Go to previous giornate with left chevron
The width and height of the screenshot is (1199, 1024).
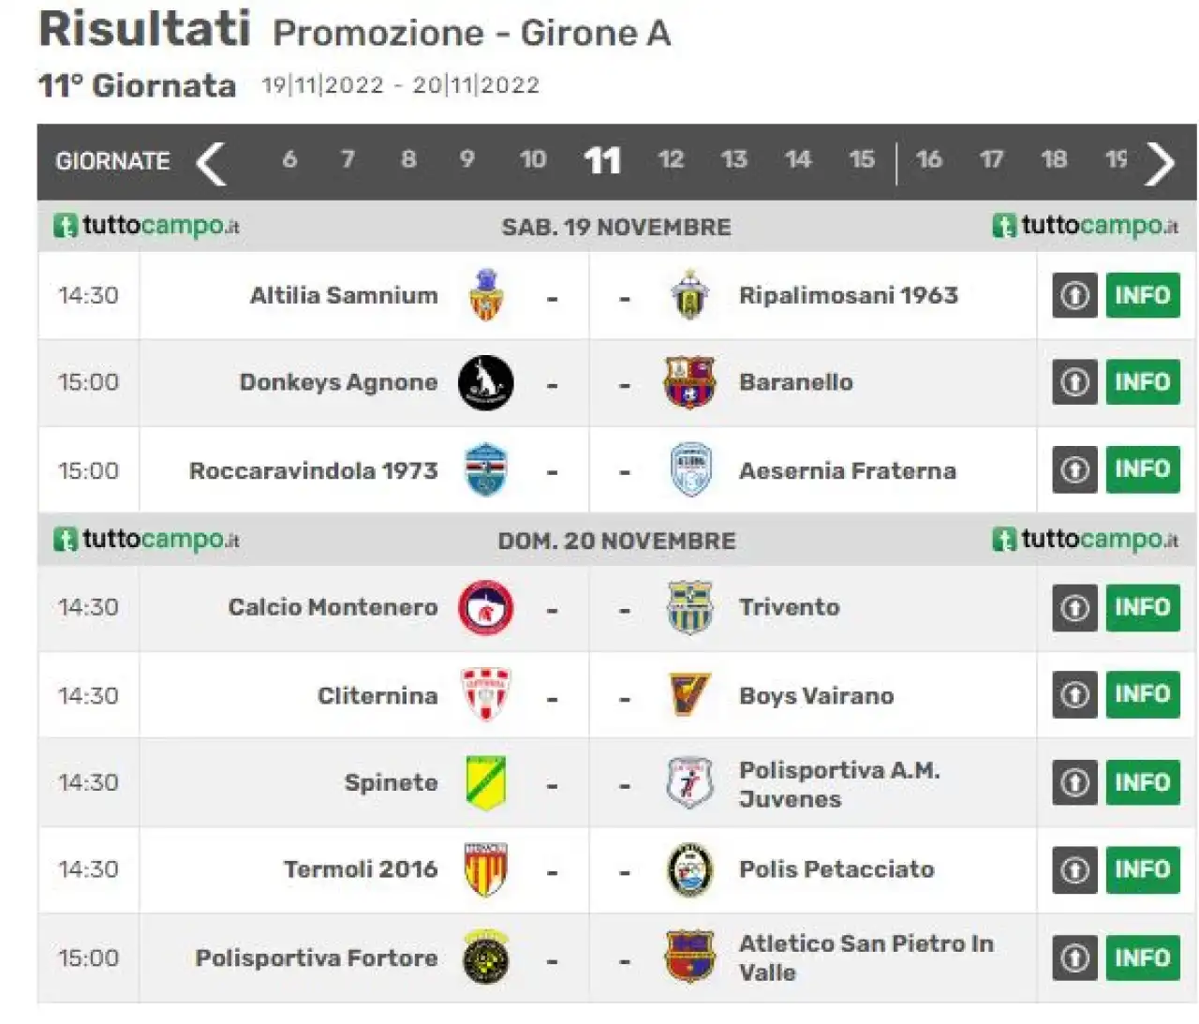(x=212, y=163)
